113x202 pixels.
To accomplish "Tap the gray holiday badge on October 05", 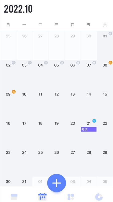I will point(62,63).
